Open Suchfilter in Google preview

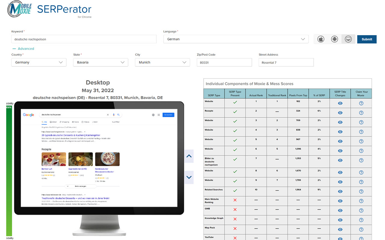[x=116, y=122]
